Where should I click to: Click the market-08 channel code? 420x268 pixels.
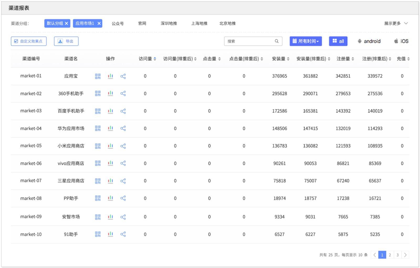pyautogui.click(x=31, y=198)
